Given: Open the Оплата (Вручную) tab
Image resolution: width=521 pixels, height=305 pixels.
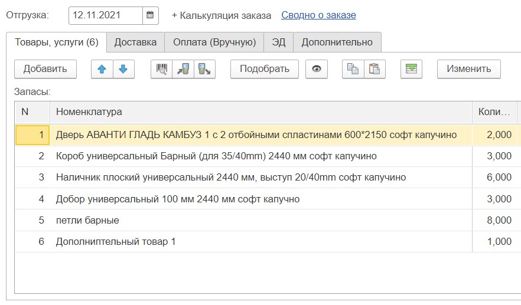Looking at the screenshot, I should [214, 42].
